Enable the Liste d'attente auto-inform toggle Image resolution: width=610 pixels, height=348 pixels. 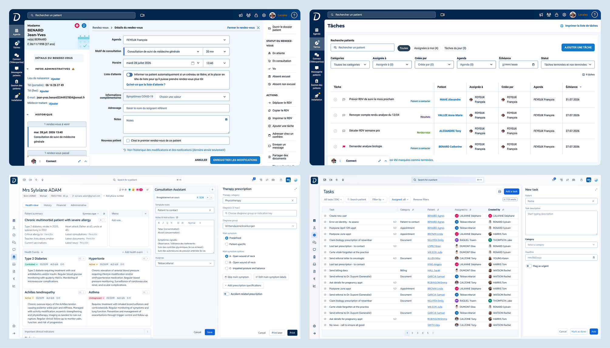tap(130, 75)
